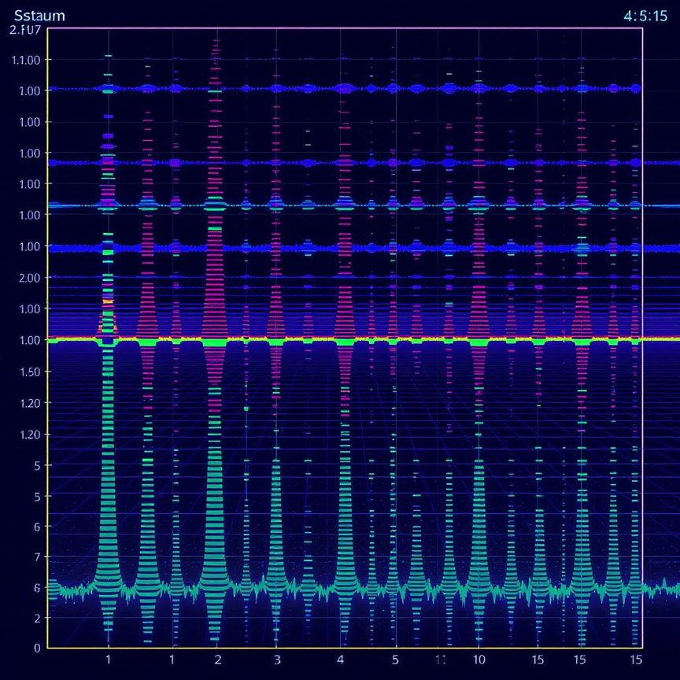Viewport: 680px width, 680px height.
Task: Select x-axis tick labeled 3
Action: (x=277, y=660)
